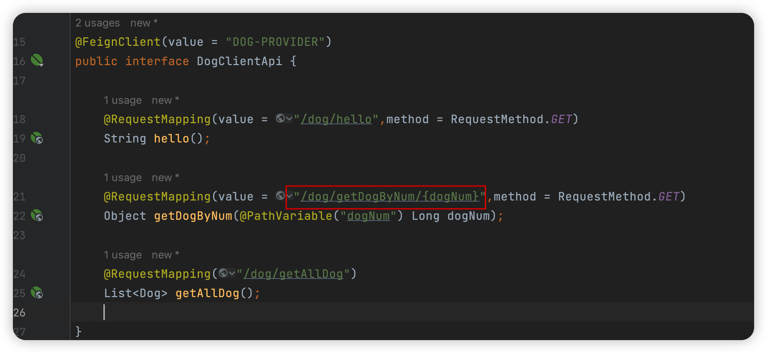This screenshot has width=767, height=353.
Task: Click the @FeignClient annotation
Action: point(118,42)
